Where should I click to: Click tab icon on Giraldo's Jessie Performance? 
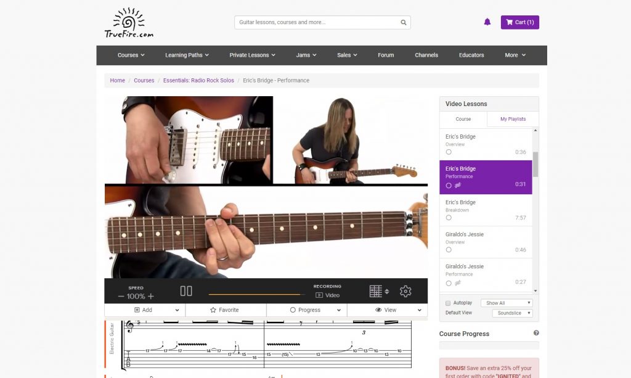click(x=458, y=283)
